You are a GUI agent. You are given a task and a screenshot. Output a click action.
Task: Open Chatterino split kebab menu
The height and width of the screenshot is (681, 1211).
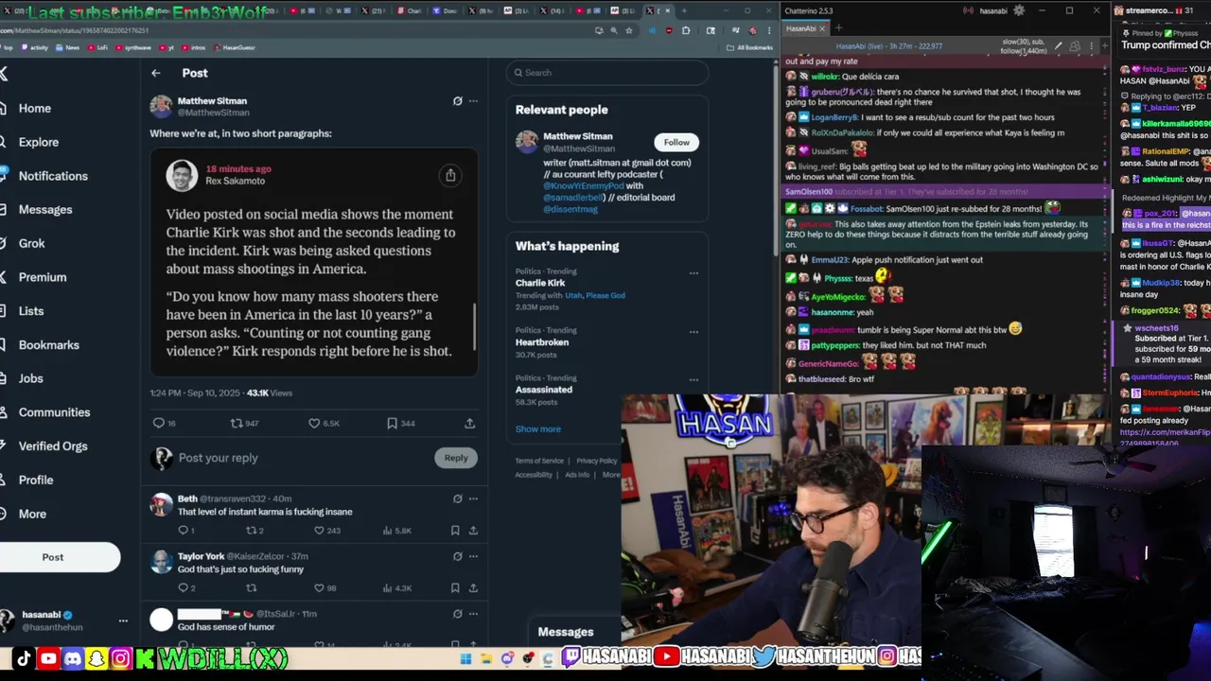[1091, 45]
